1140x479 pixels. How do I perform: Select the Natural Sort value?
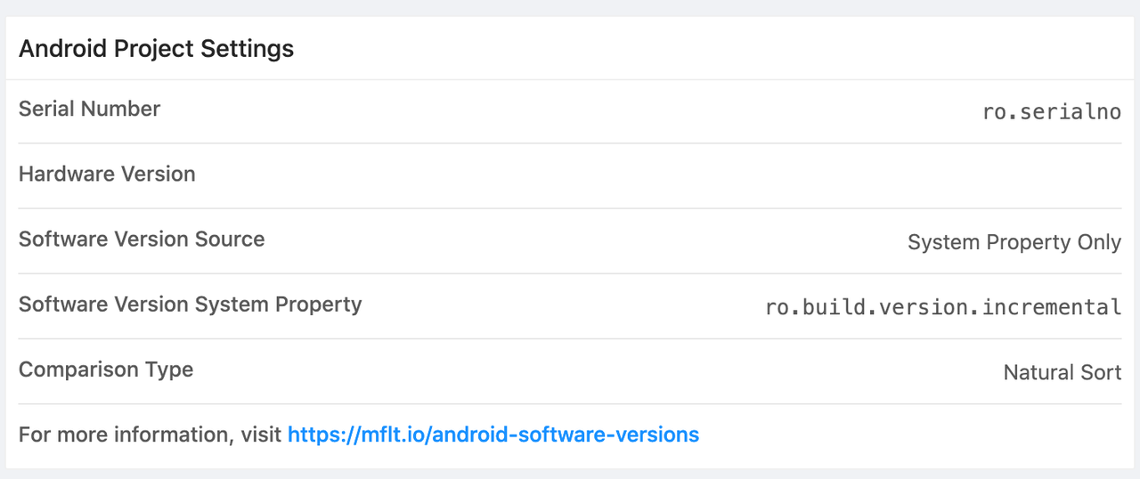pyautogui.click(x=1062, y=372)
